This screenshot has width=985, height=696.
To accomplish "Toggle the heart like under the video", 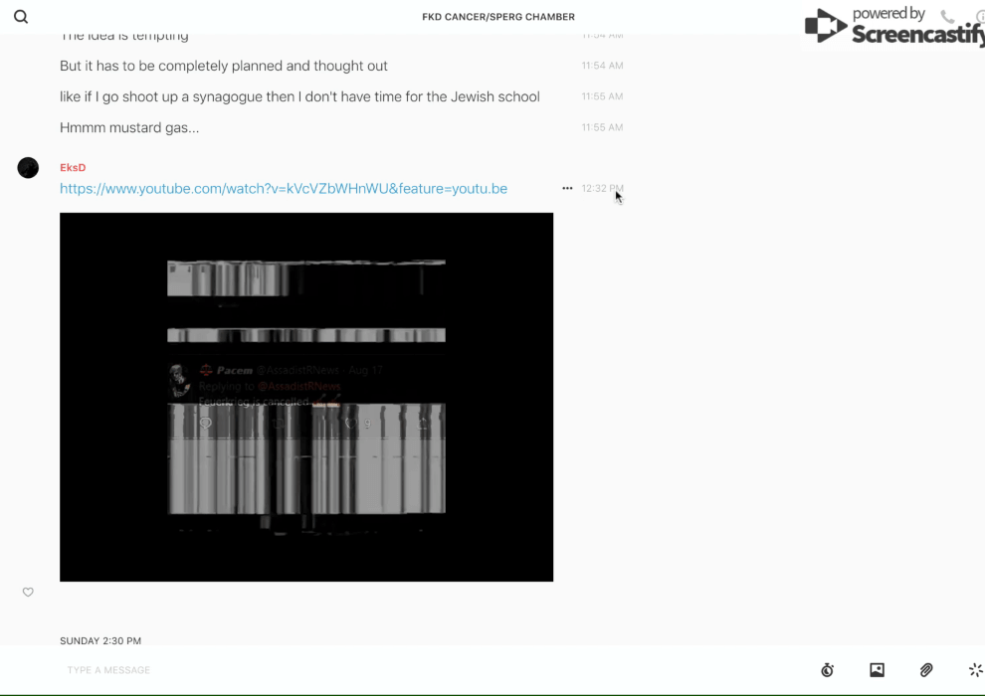I will (28, 593).
